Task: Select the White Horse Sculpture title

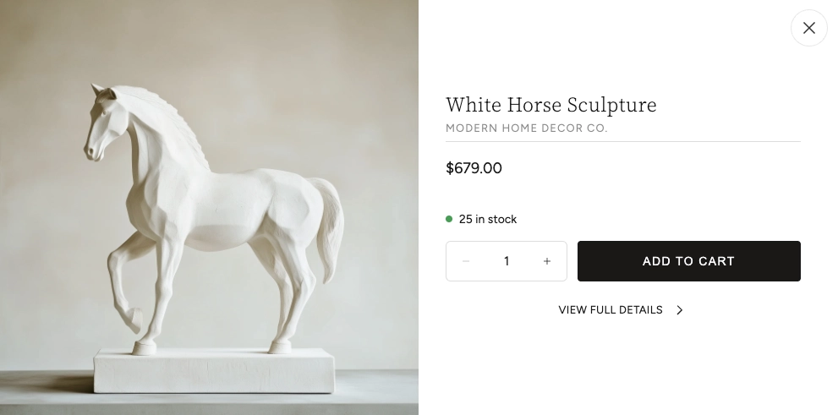Action: pos(551,105)
